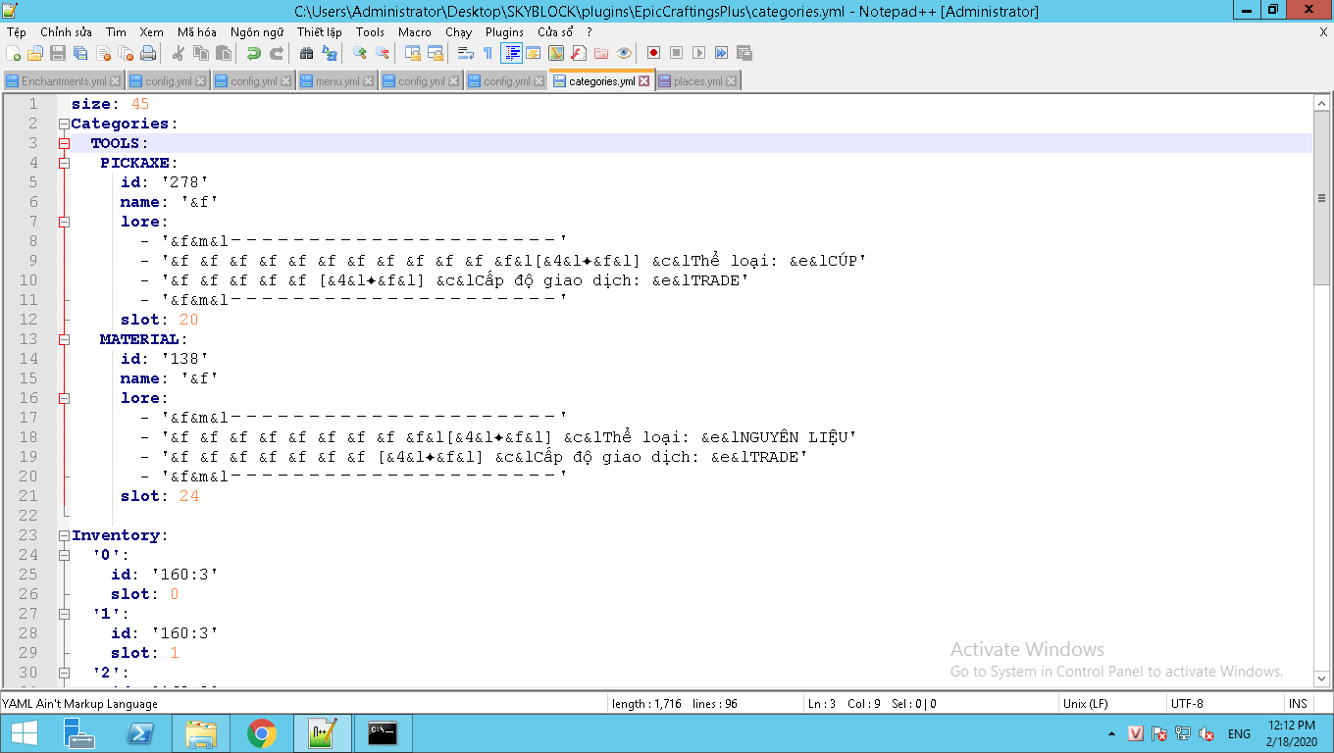Open Chrome from the taskbar
This screenshot has width=1334, height=753.
tap(262, 732)
